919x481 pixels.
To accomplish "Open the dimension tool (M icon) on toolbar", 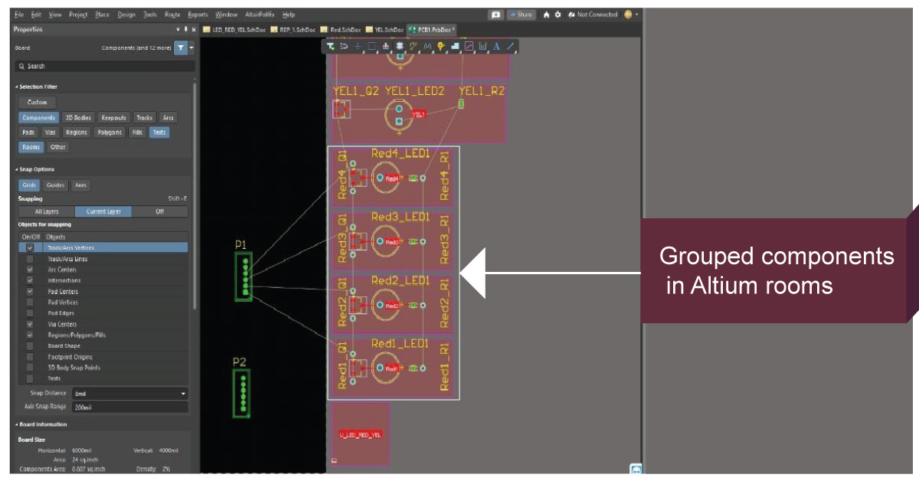I will 427,46.
